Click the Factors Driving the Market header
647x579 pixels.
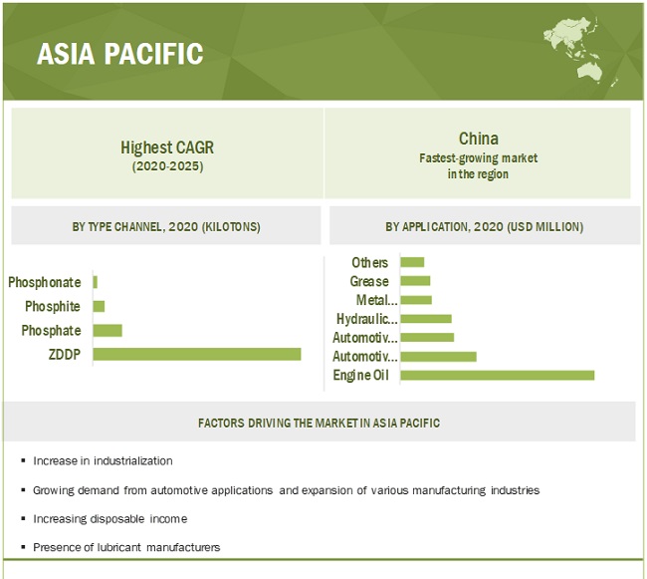click(x=319, y=423)
